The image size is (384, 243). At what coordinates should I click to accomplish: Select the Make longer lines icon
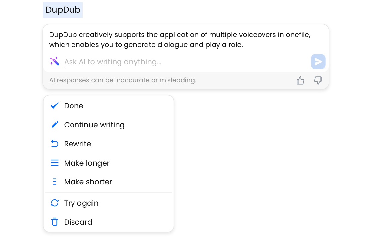pos(55,163)
